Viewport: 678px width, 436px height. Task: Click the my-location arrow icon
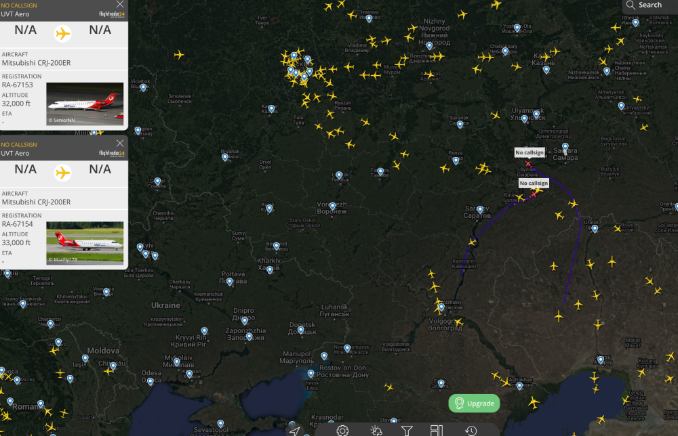[294, 430]
